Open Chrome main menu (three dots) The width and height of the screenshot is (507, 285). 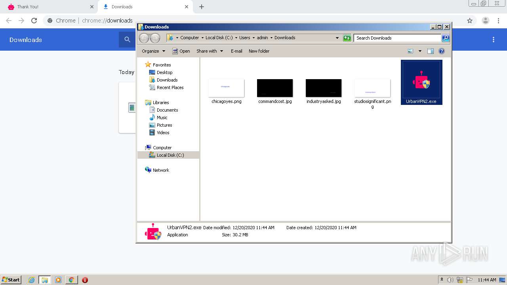coord(499,21)
